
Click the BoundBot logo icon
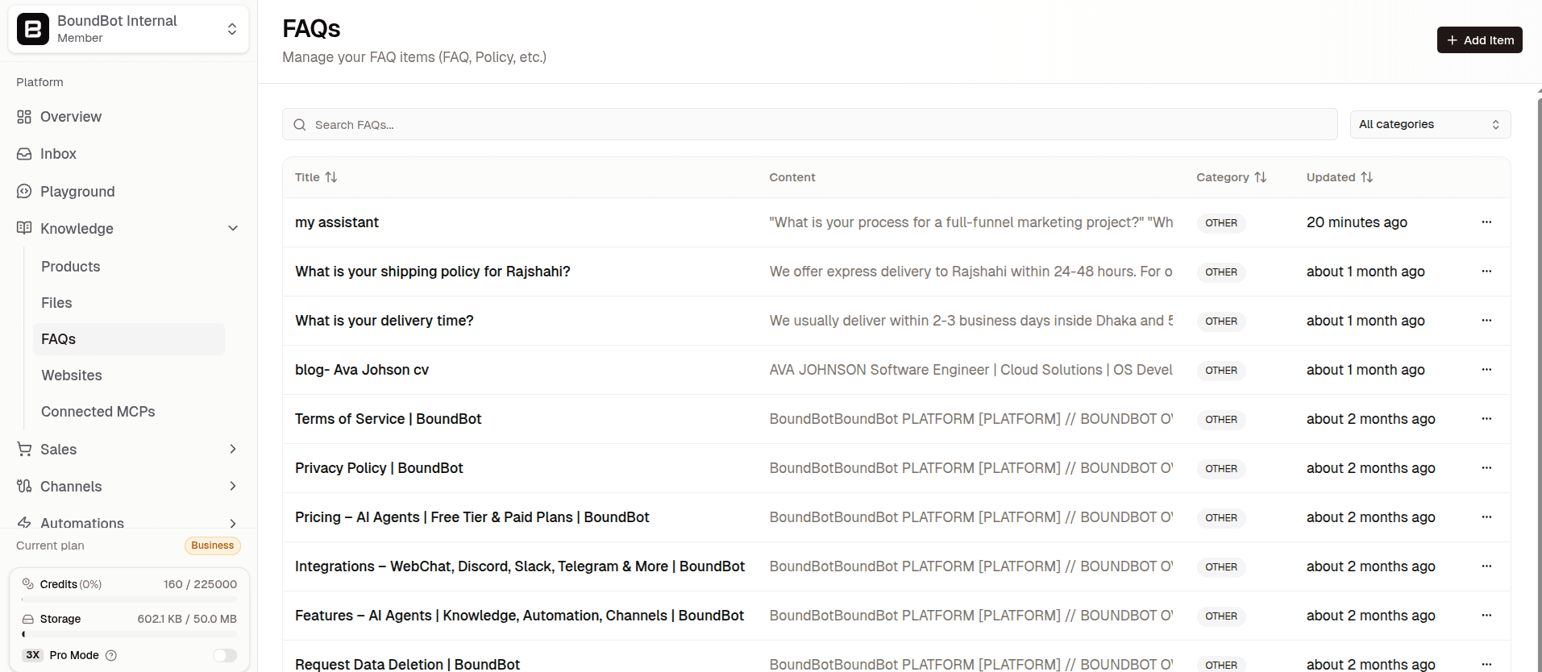(x=33, y=29)
